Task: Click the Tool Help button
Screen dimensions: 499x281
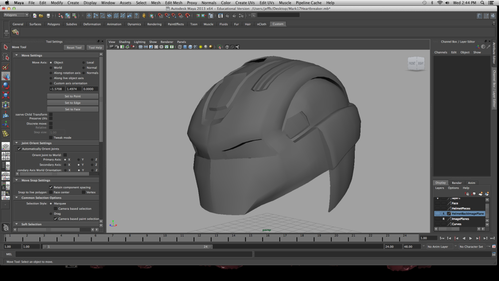Action: pos(95,47)
